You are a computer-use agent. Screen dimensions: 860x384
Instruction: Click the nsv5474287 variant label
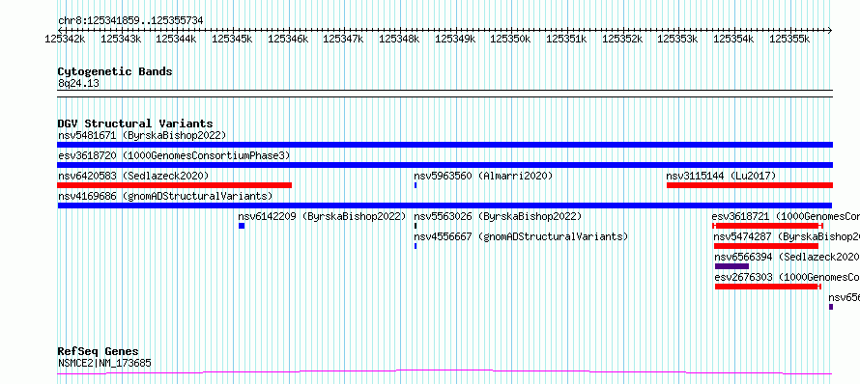[787, 236]
